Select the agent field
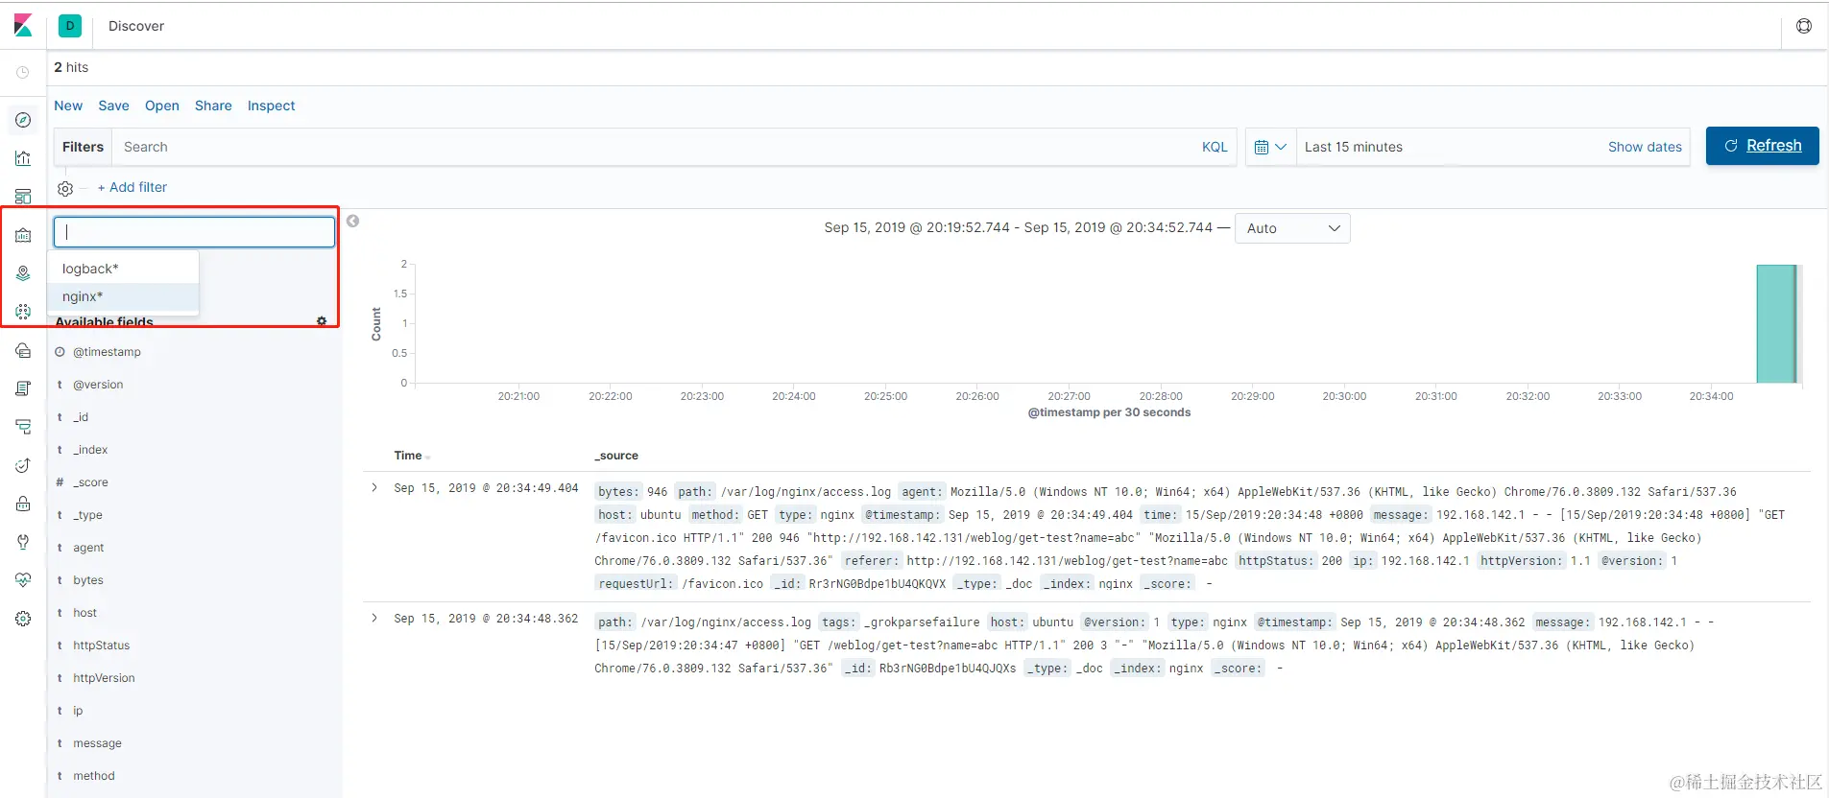The image size is (1829, 798). pos(88,548)
